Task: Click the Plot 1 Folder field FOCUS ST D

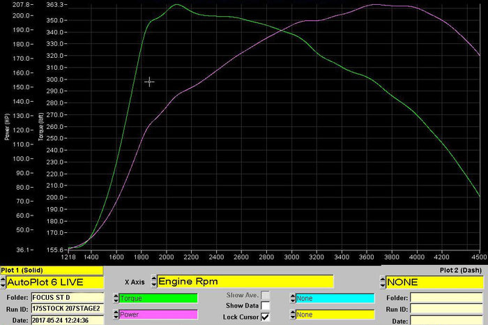Action: pyautogui.click(x=67, y=298)
